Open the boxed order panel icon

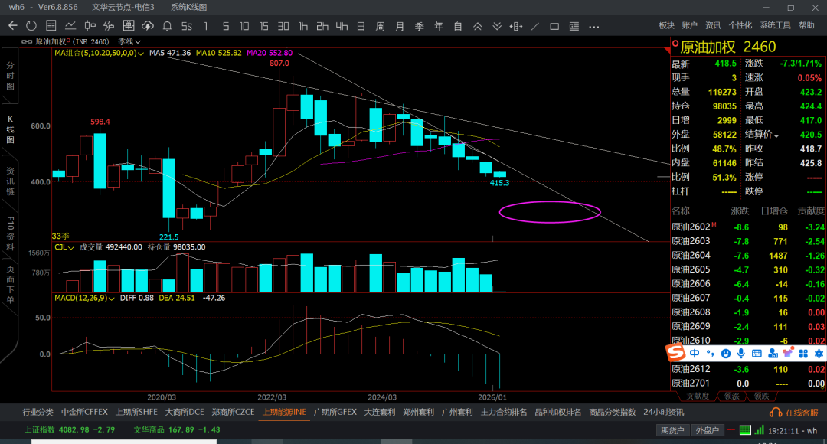[x=128, y=26]
